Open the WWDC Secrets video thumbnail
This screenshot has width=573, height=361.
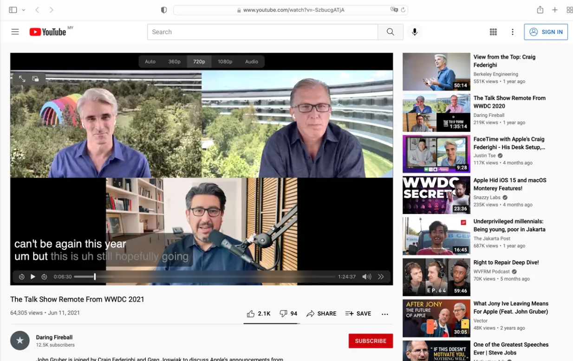(436, 195)
